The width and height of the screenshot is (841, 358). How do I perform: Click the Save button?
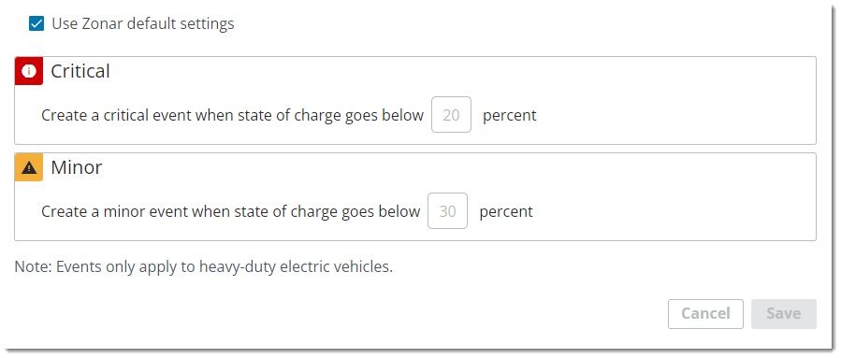(784, 313)
